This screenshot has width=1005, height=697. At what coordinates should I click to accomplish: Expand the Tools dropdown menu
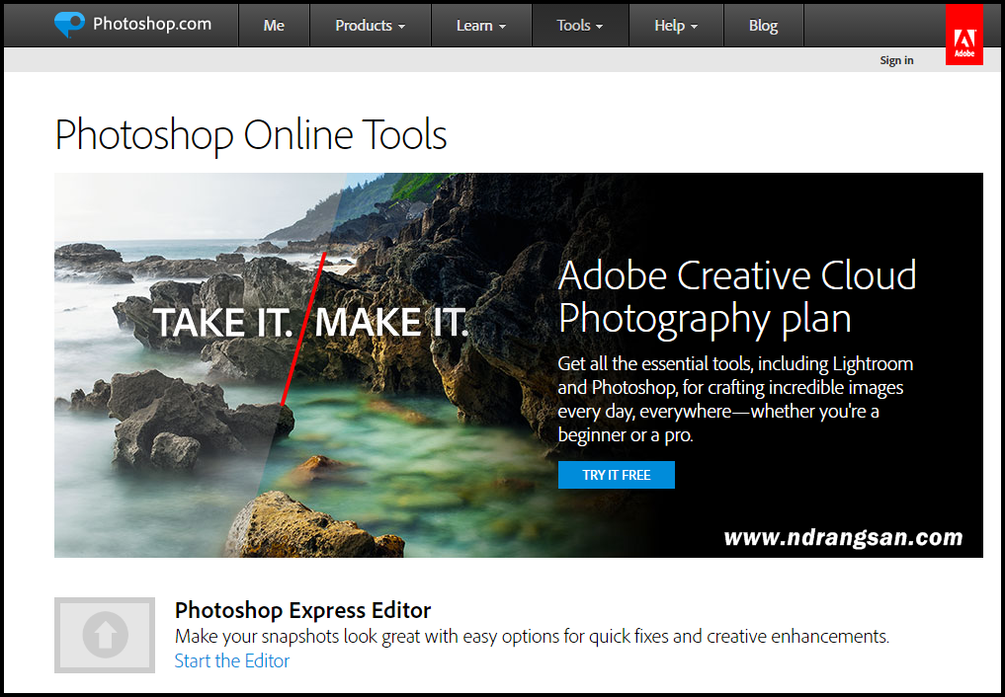[x=580, y=26]
